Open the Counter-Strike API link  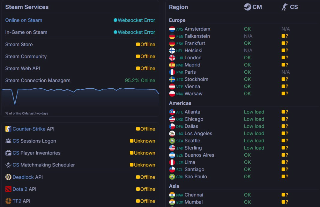click(29, 129)
